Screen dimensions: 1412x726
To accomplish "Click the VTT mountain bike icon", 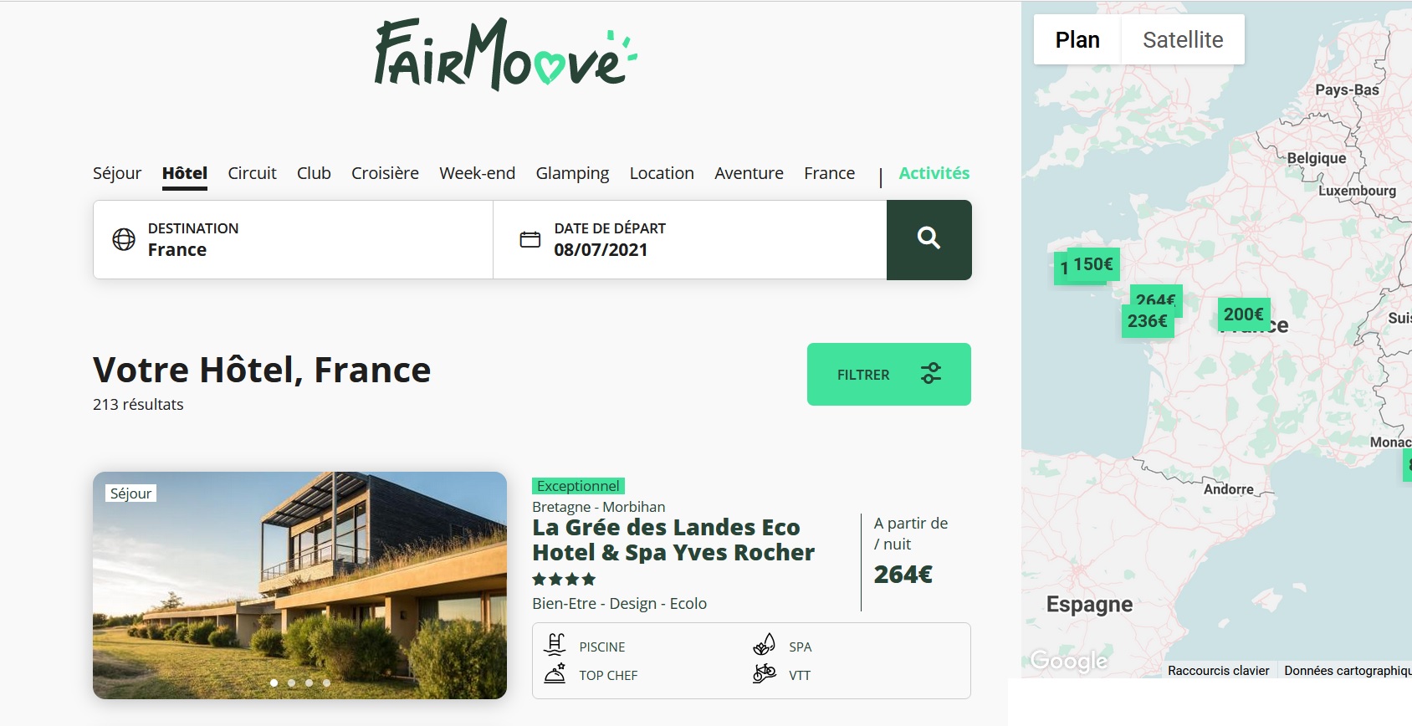I will (764, 674).
